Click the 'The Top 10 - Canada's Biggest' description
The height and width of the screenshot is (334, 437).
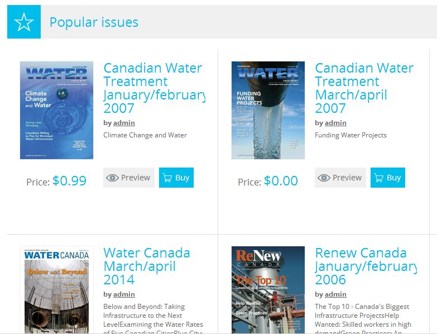(362, 307)
